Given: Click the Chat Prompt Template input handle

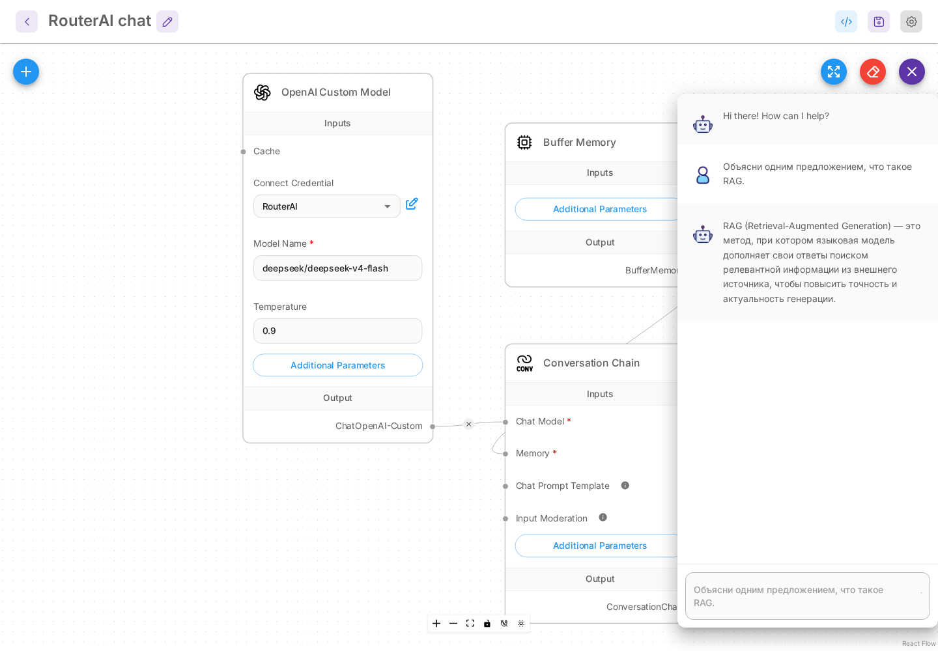Looking at the screenshot, I should (x=505, y=486).
